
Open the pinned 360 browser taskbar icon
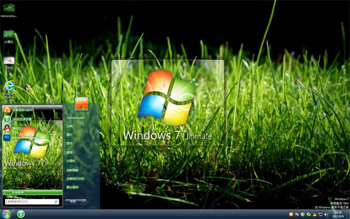pos(21,214)
